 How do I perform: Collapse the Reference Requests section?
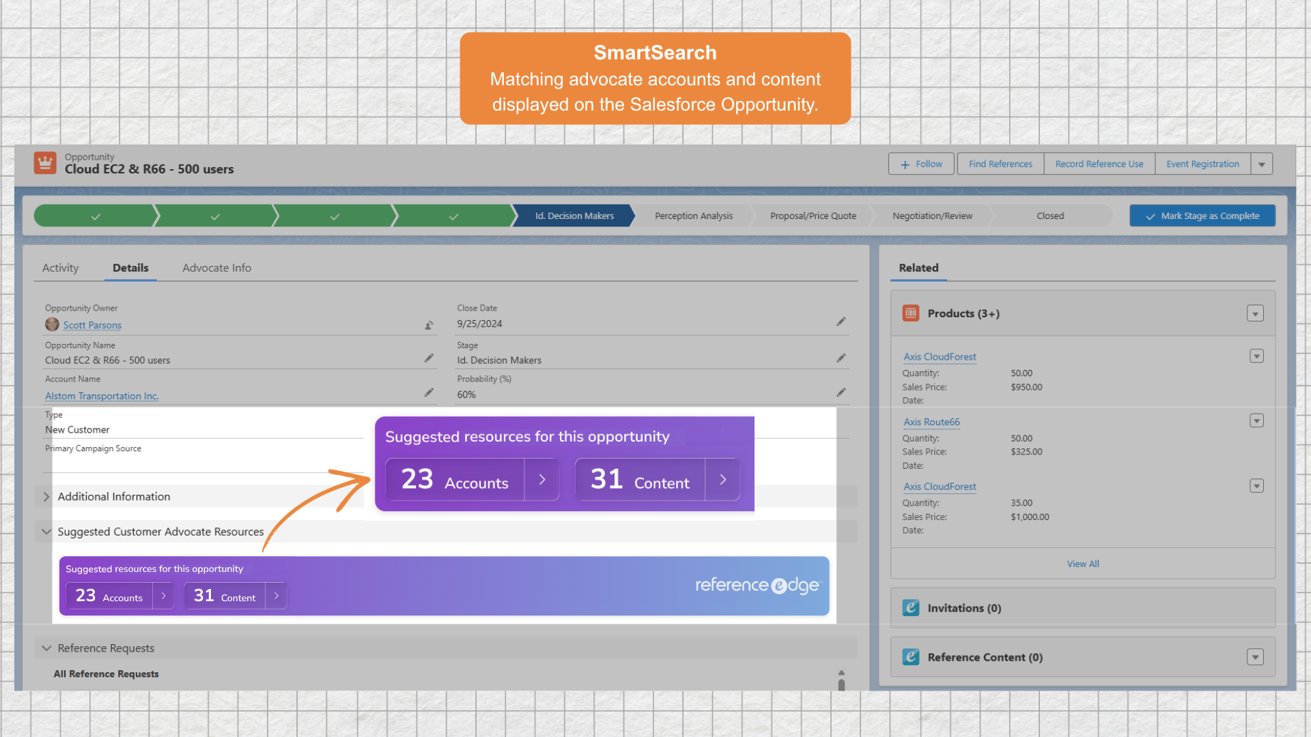pos(46,648)
